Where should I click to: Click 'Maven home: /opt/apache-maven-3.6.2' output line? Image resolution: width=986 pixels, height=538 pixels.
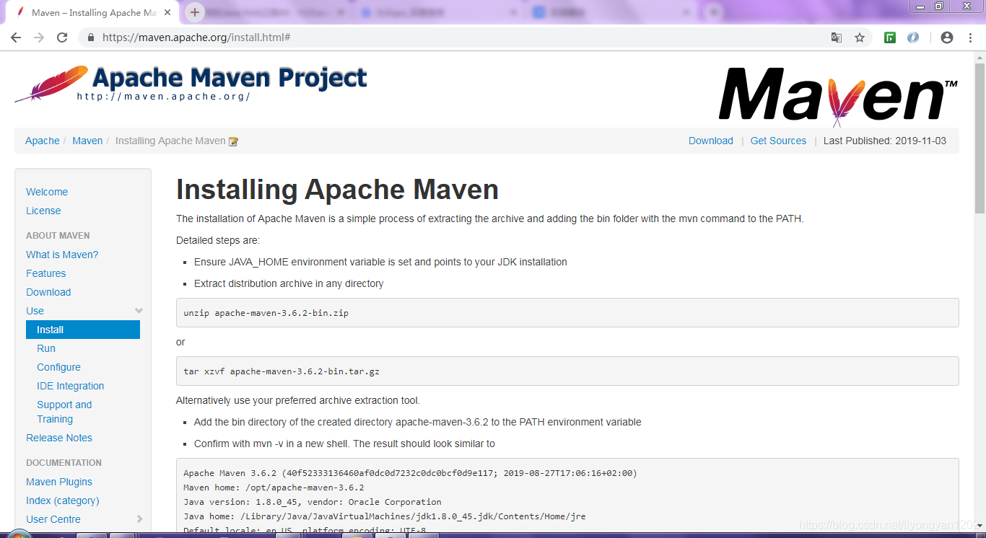274,488
